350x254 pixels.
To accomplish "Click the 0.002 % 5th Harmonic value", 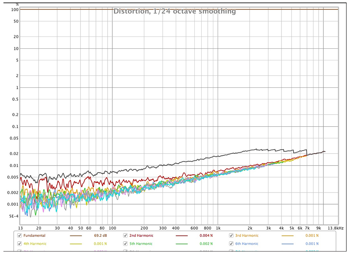I will click(206, 244).
